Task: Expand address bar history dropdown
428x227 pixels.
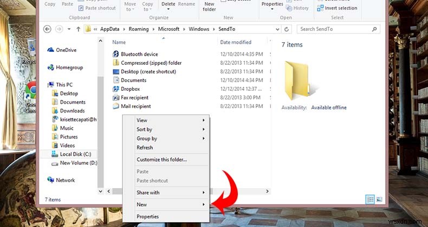Action: pos(277,29)
